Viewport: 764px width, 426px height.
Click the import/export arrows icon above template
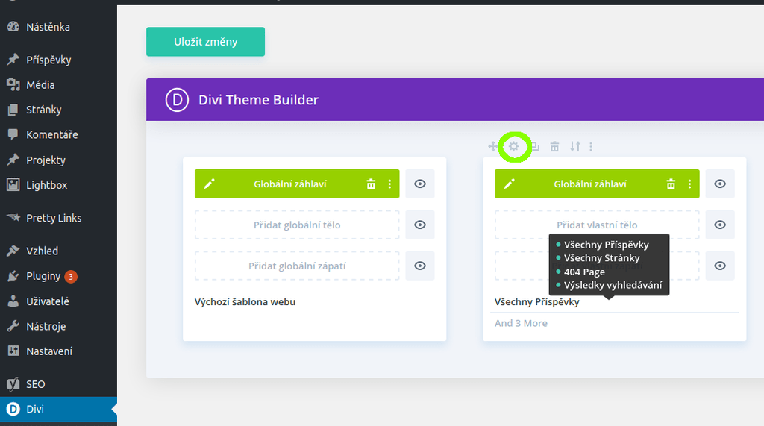pos(575,146)
